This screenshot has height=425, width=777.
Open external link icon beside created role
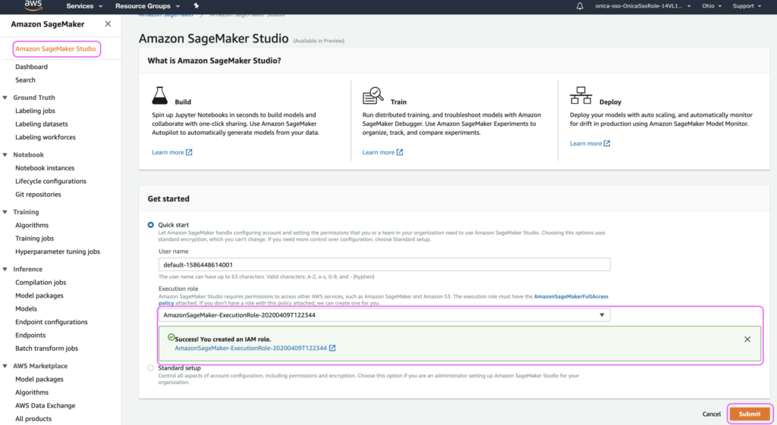tap(332, 348)
